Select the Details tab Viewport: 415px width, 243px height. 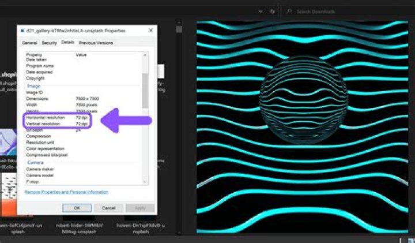click(68, 43)
